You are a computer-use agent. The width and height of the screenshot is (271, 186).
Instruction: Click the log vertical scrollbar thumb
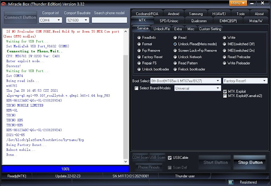pyautogui.click(x=126, y=107)
